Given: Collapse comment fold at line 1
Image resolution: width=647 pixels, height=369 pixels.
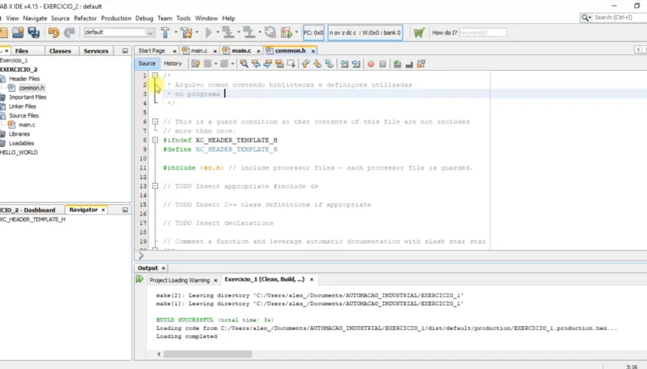Looking at the screenshot, I should (x=155, y=75).
